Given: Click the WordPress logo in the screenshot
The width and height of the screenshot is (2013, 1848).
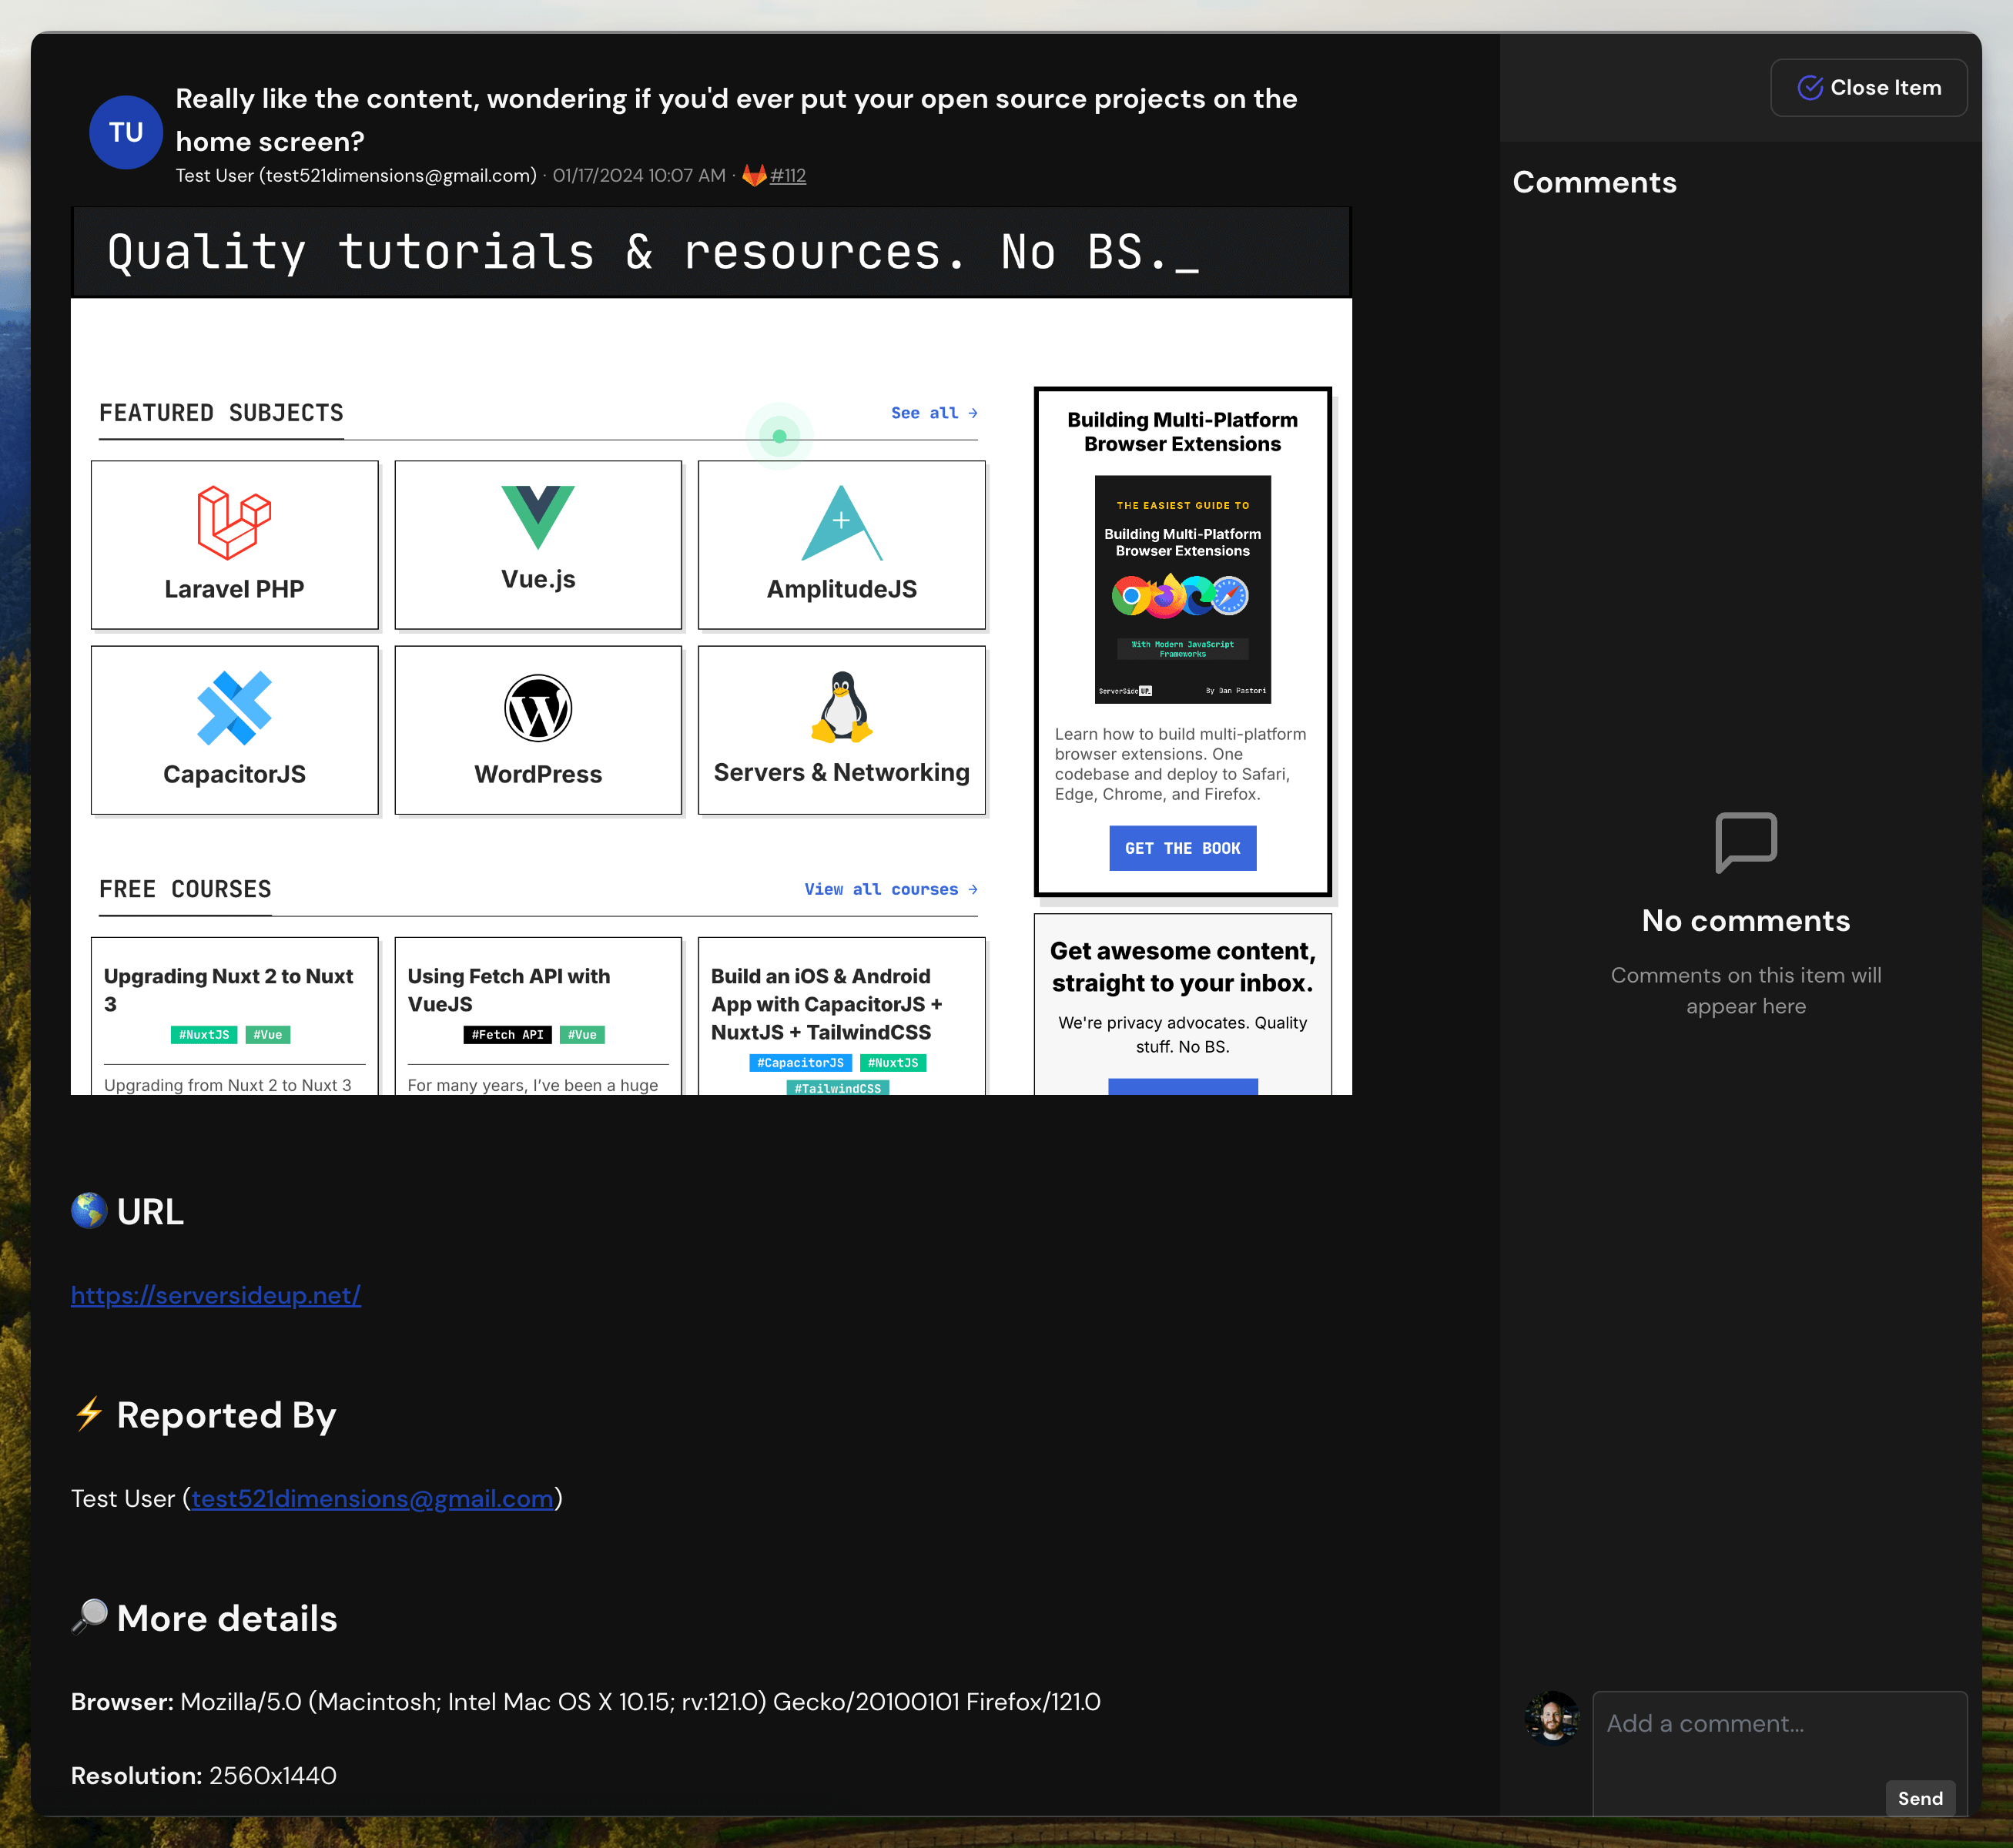Looking at the screenshot, I should [538, 708].
